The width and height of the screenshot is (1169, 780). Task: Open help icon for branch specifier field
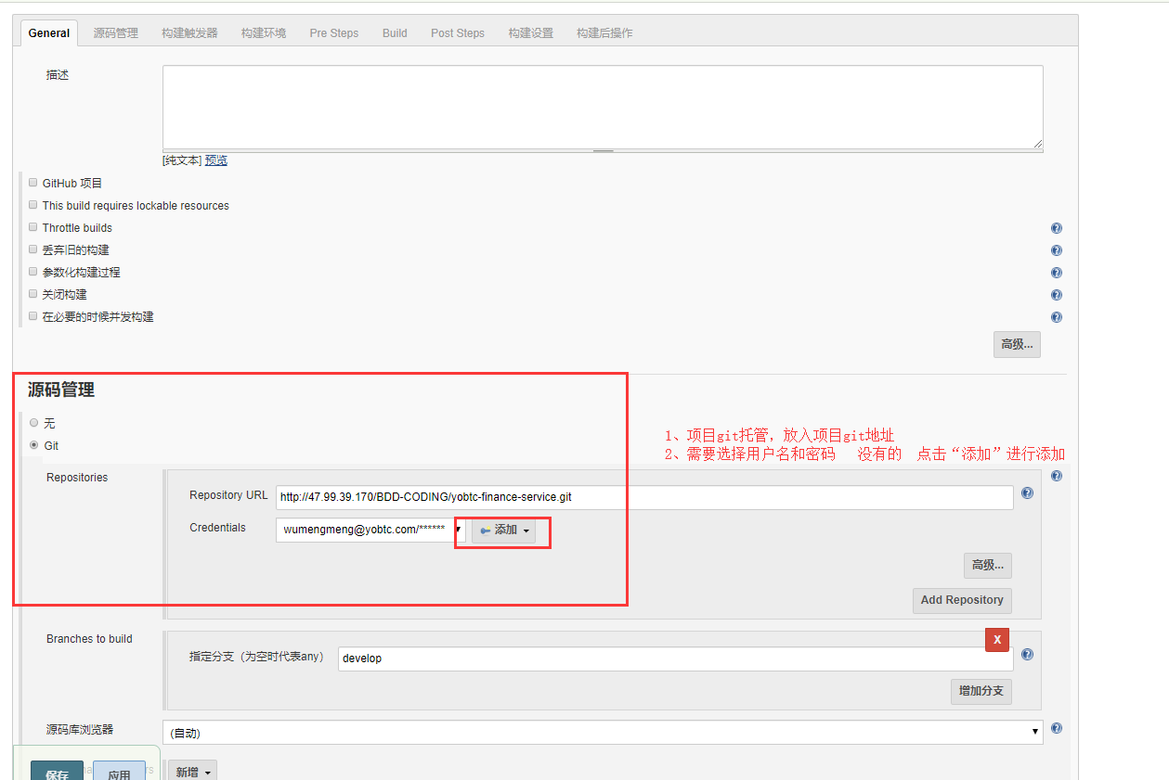(x=1027, y=654)
